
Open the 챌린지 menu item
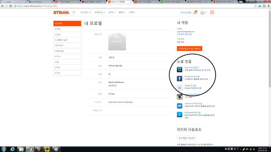coord(122,12)
